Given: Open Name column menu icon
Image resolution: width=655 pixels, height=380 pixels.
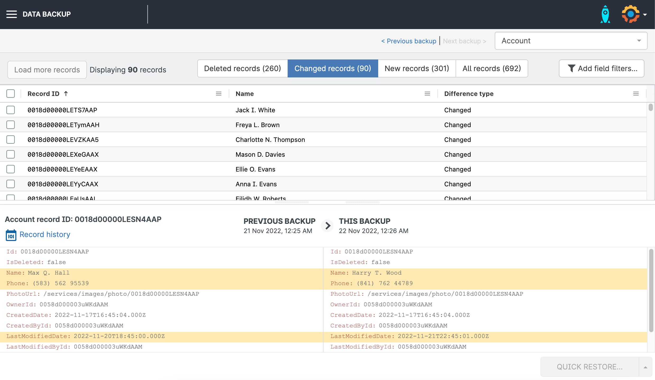Looking at the screenshot, I should (x=427, y=94).
